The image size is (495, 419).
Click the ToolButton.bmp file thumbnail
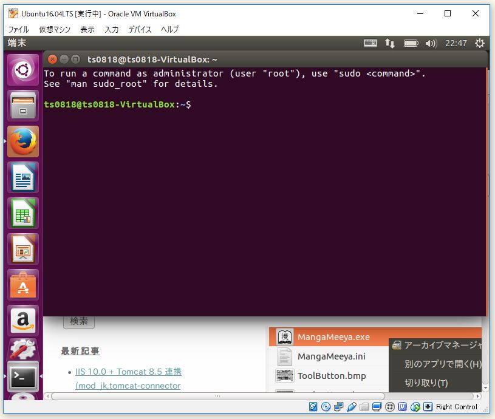[285, 375]
